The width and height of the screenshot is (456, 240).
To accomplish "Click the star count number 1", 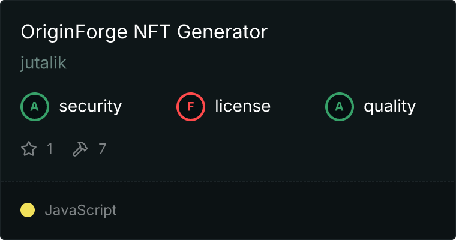I will coord(50,149).
